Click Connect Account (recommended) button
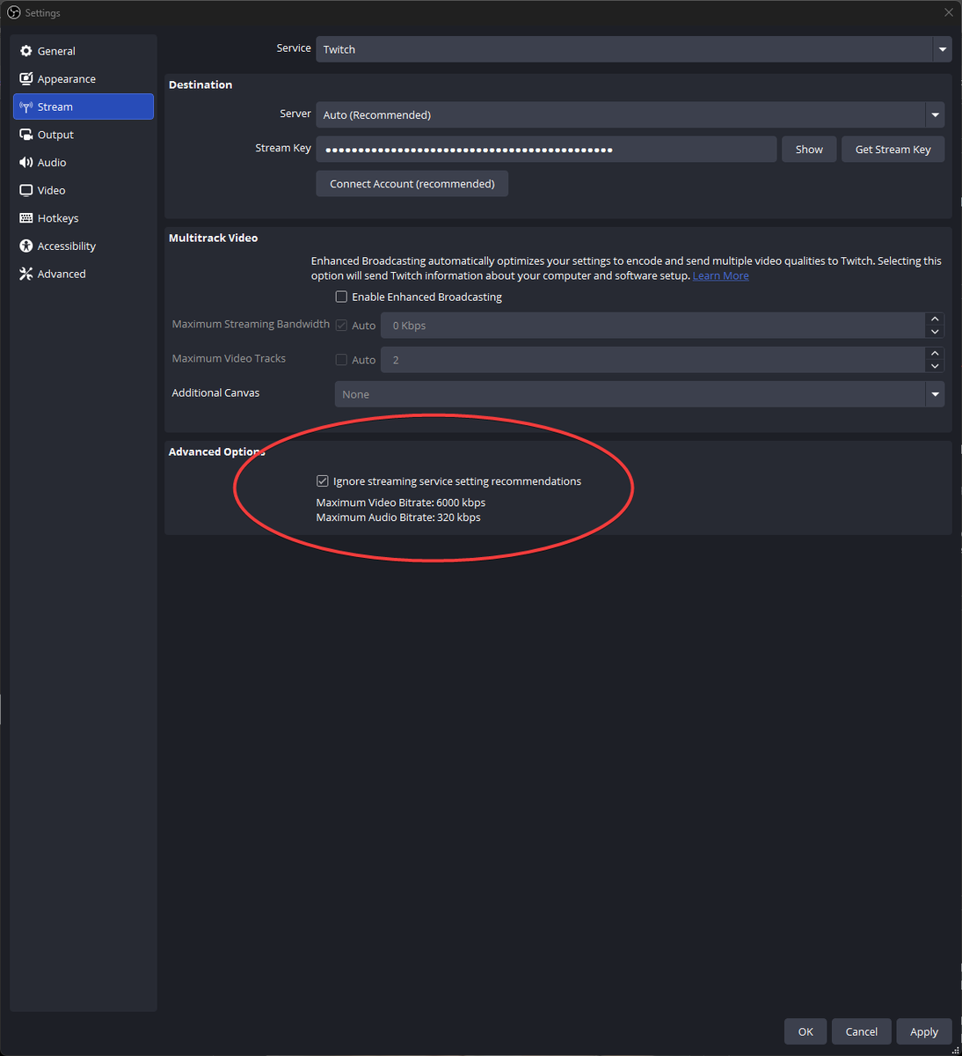Image resolution: width=962 pixels, height=1056 pixels. click(412, 184)
